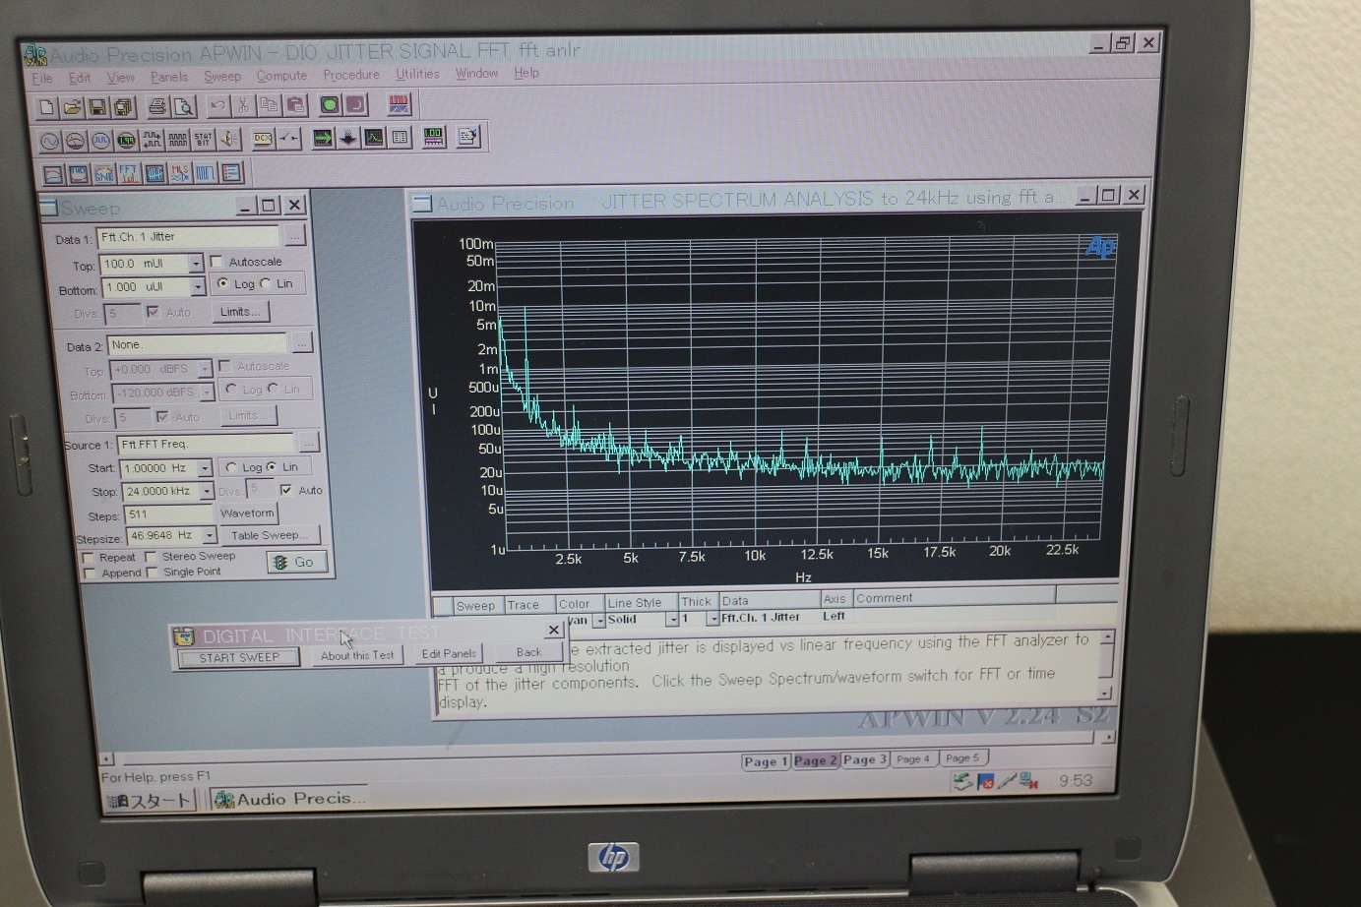Open Print Preview magnifier icon
This screenshot has height=907, width=1361.
183,106
